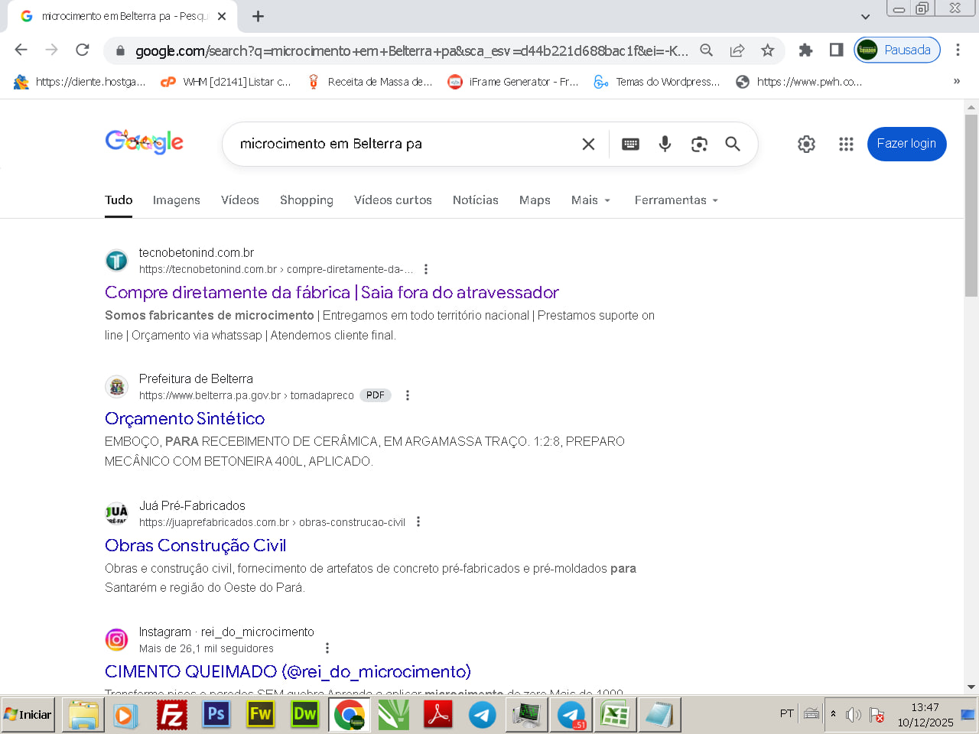Screen dimensions: 979x734
Task: Toggle Chrome side panel
Action: click(836, 50)
